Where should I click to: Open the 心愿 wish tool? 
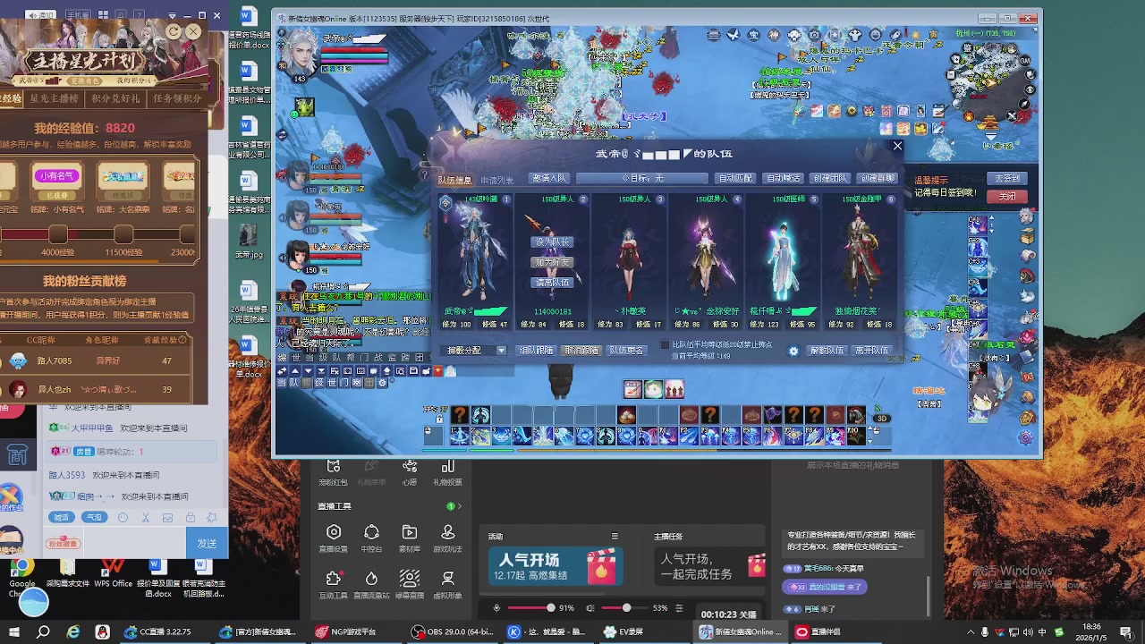click(410, 472)
